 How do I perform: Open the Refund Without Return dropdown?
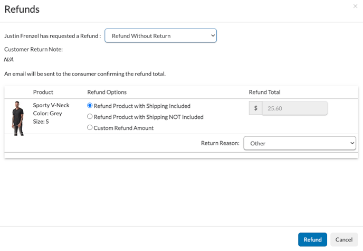coord(160,35)
